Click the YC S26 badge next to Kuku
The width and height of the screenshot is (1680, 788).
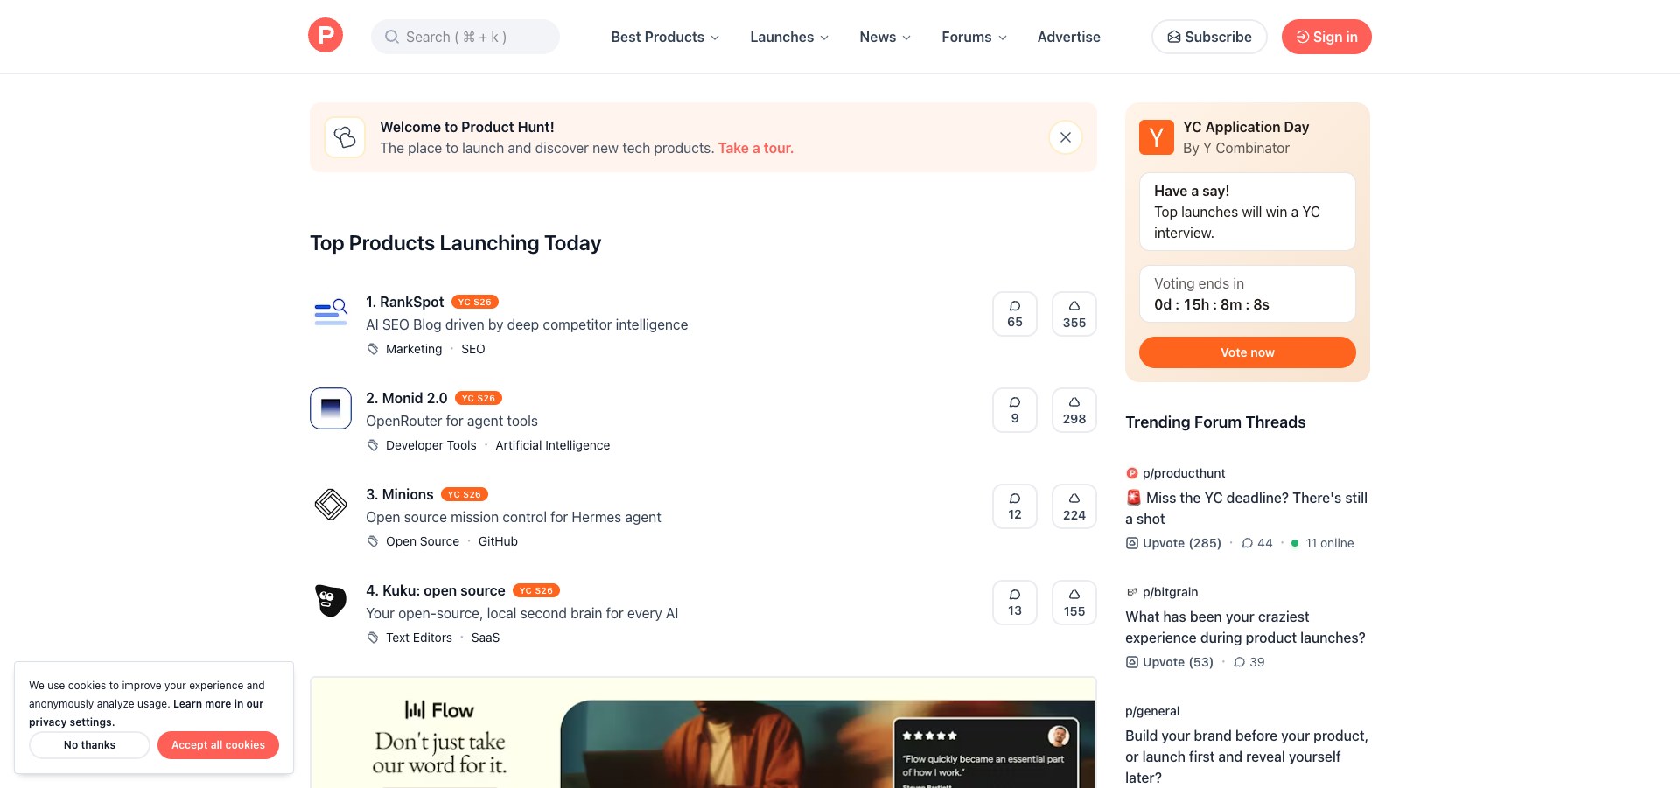pyautogui.click(x=536, y=590)
